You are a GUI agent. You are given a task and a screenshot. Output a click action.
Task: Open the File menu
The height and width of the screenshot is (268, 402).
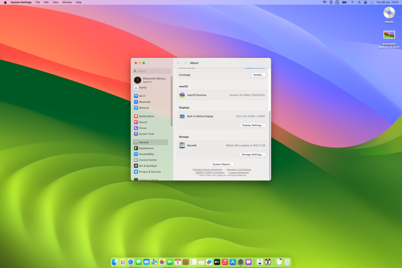tap(38, 2)
